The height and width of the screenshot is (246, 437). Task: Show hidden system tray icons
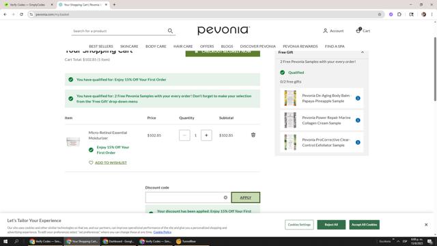pyautogui.click(x=398, y=241)
